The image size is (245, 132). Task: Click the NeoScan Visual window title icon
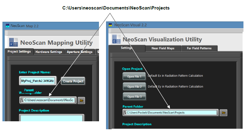110,25
